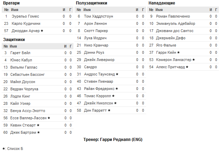Image resolution: width=222 pixels, height=152 pixels.
Task: Select Карло Кудичини in goalkeepers list
Action: pyautogui.click(x=26, y=24)
